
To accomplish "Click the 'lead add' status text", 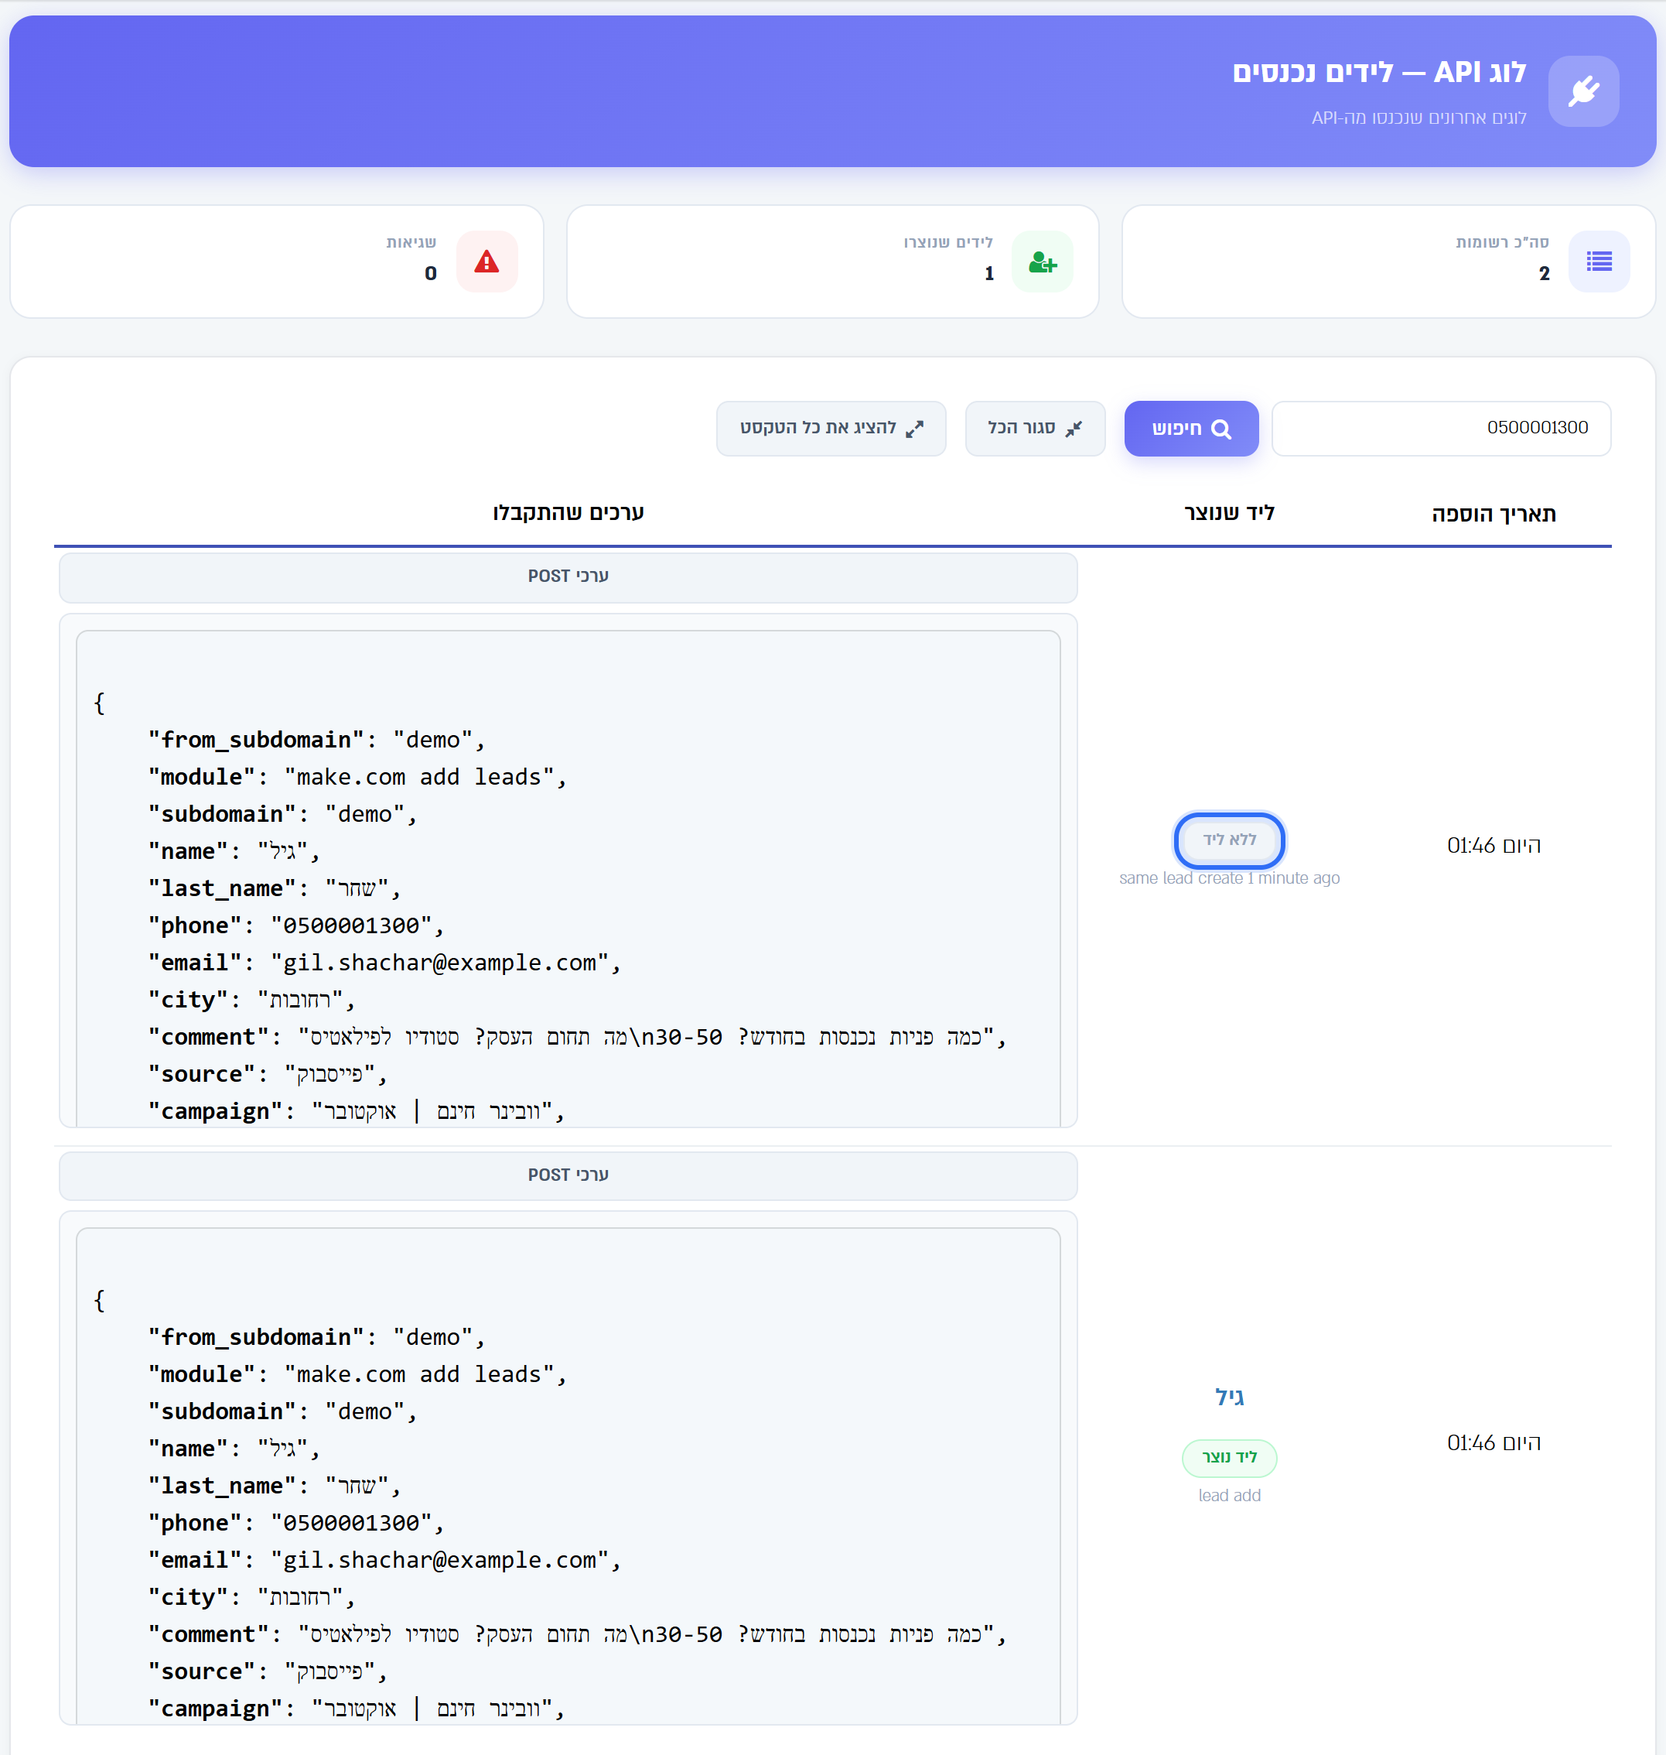I will (1229, 1496).
